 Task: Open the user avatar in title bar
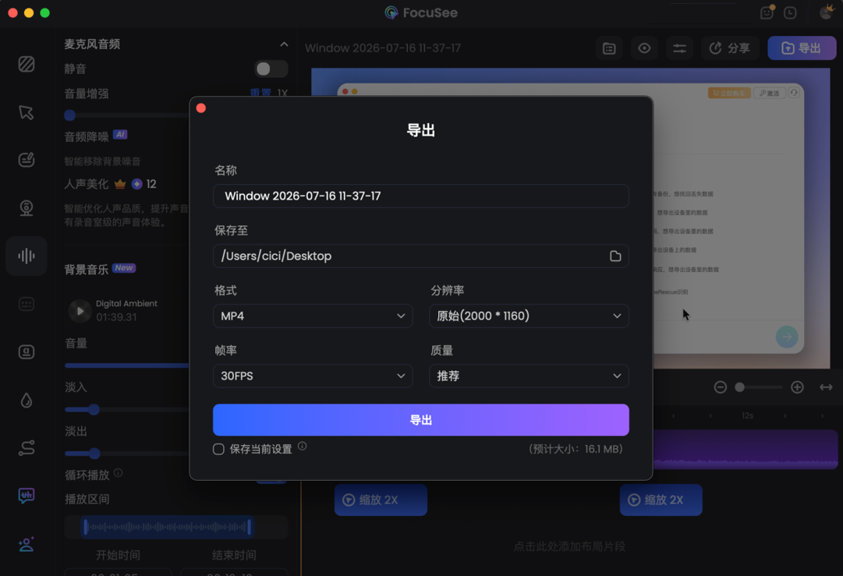point(827,12)
